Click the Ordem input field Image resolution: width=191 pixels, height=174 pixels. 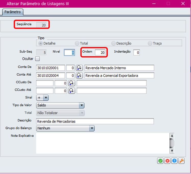coord(100,52)
